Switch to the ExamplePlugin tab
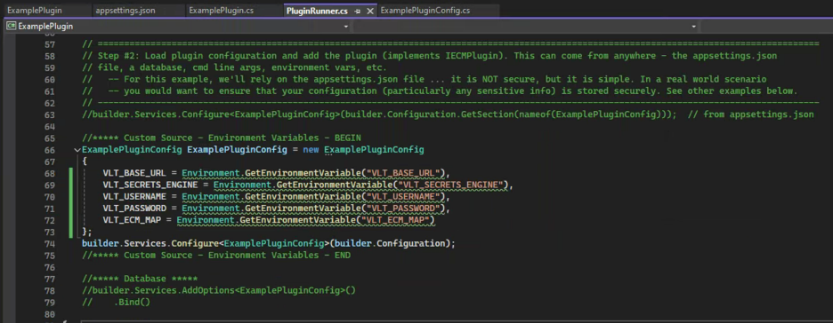The height and width of the screenshot is (323, 833). 35,10
